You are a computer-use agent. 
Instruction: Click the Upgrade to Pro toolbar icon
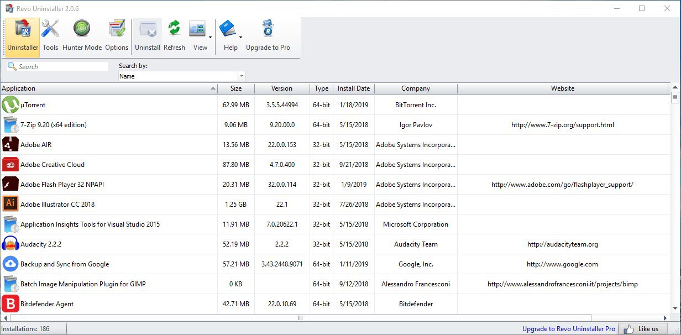268,36
